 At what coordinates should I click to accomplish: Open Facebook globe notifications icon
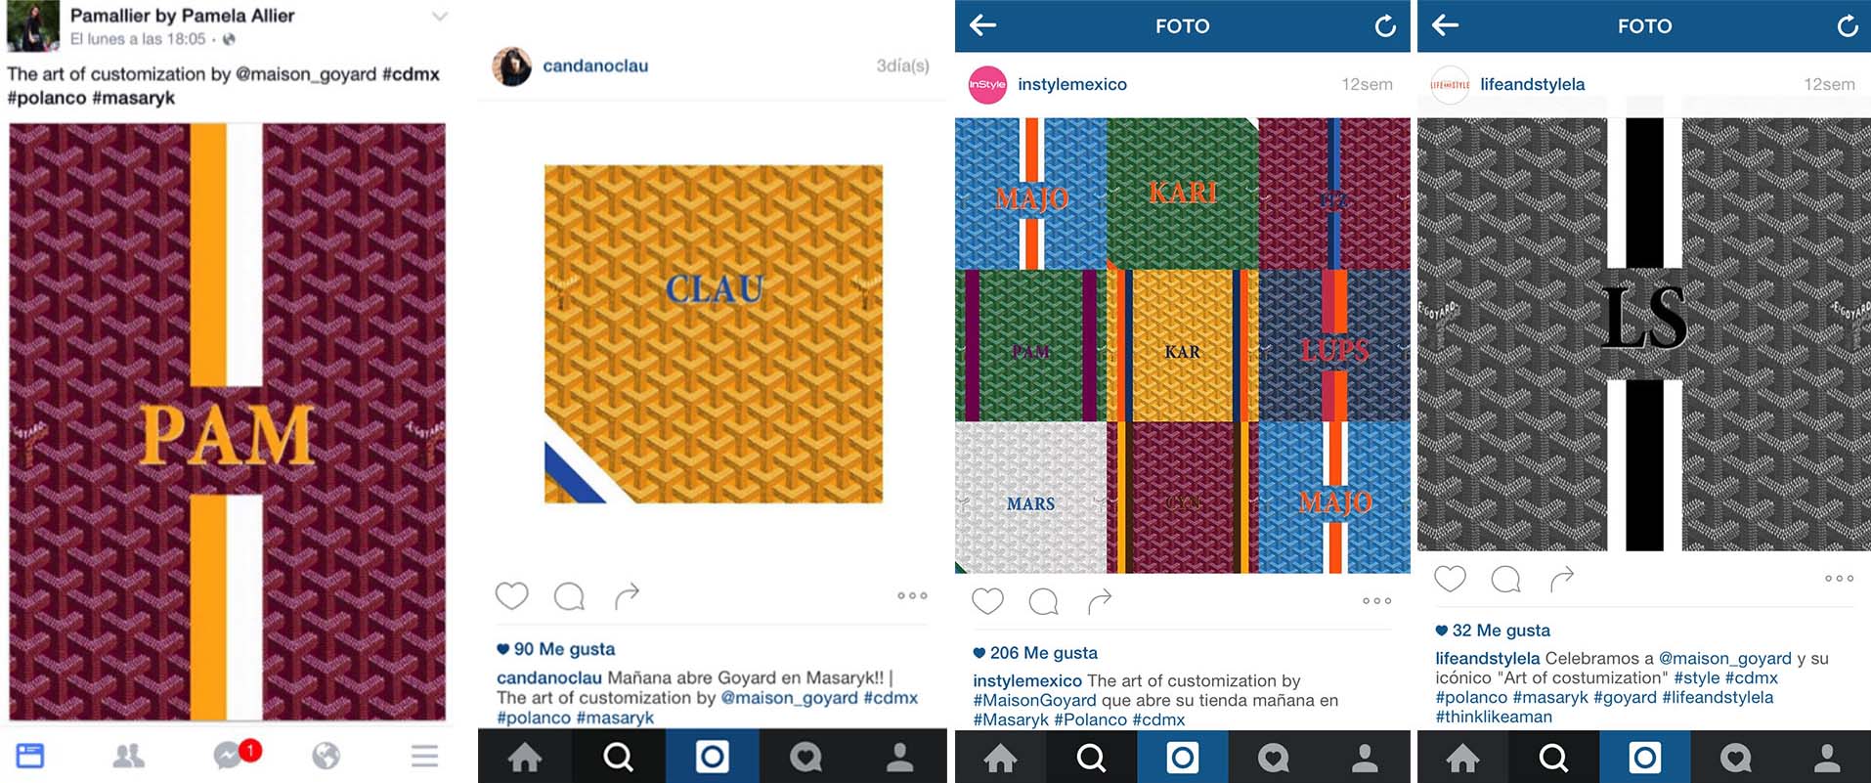pyautogui.click(x=326, y=756)
